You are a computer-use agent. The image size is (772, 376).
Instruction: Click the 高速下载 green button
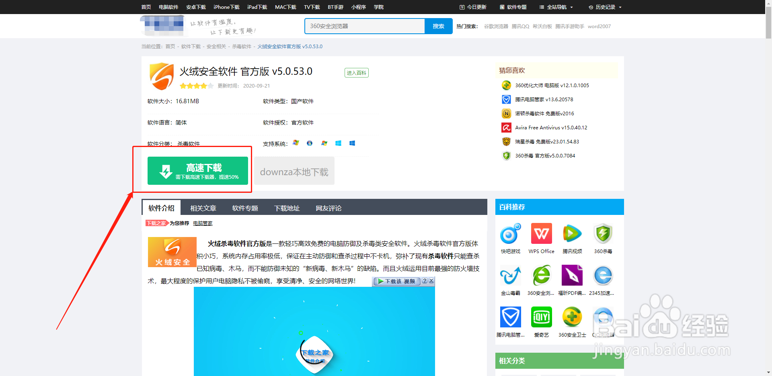[197, 171]
